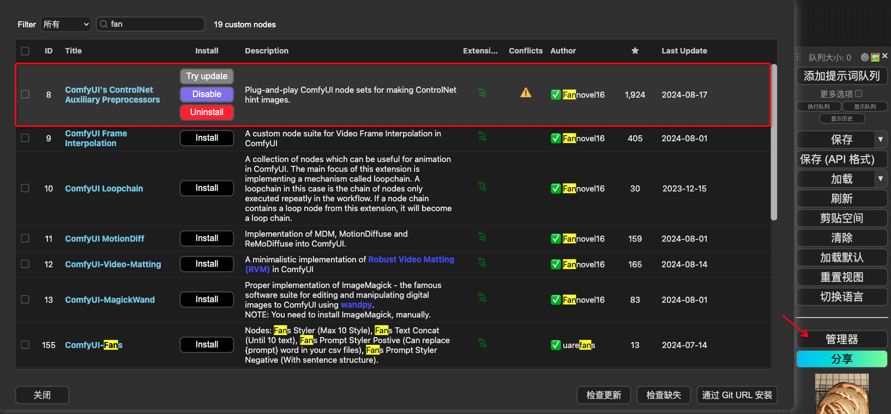Sort table by Title column header
This screenshot has width=891, height=414.
(x=73, y=51)
